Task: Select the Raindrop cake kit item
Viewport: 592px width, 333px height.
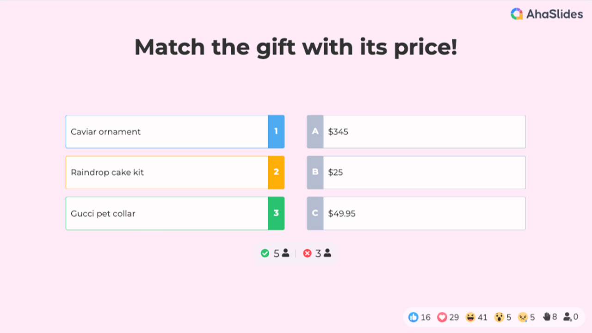Action: pyautogui.click(x=166, y=173)
